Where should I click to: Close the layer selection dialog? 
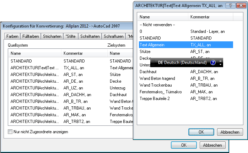241,6
